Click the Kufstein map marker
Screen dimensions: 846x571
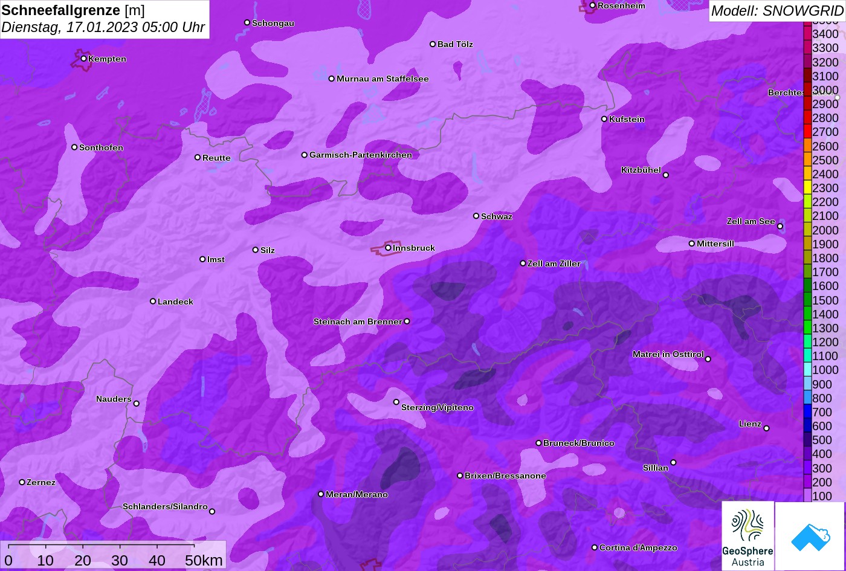tap(604, 119)
